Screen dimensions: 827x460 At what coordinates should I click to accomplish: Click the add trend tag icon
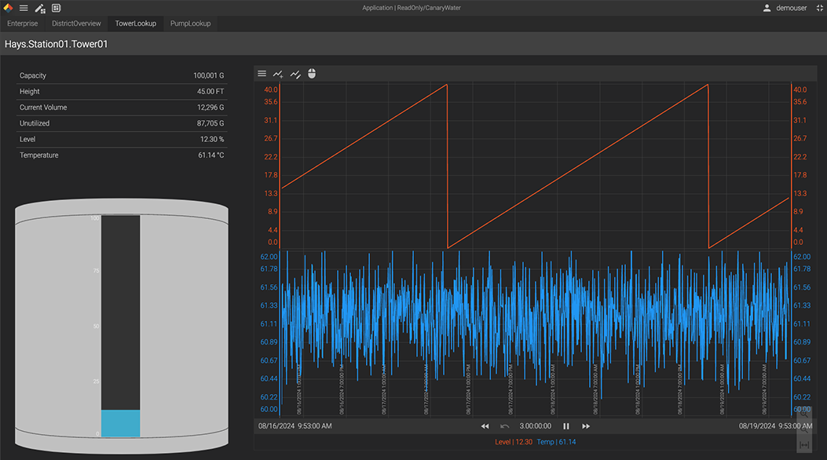(x=278, y=75)
